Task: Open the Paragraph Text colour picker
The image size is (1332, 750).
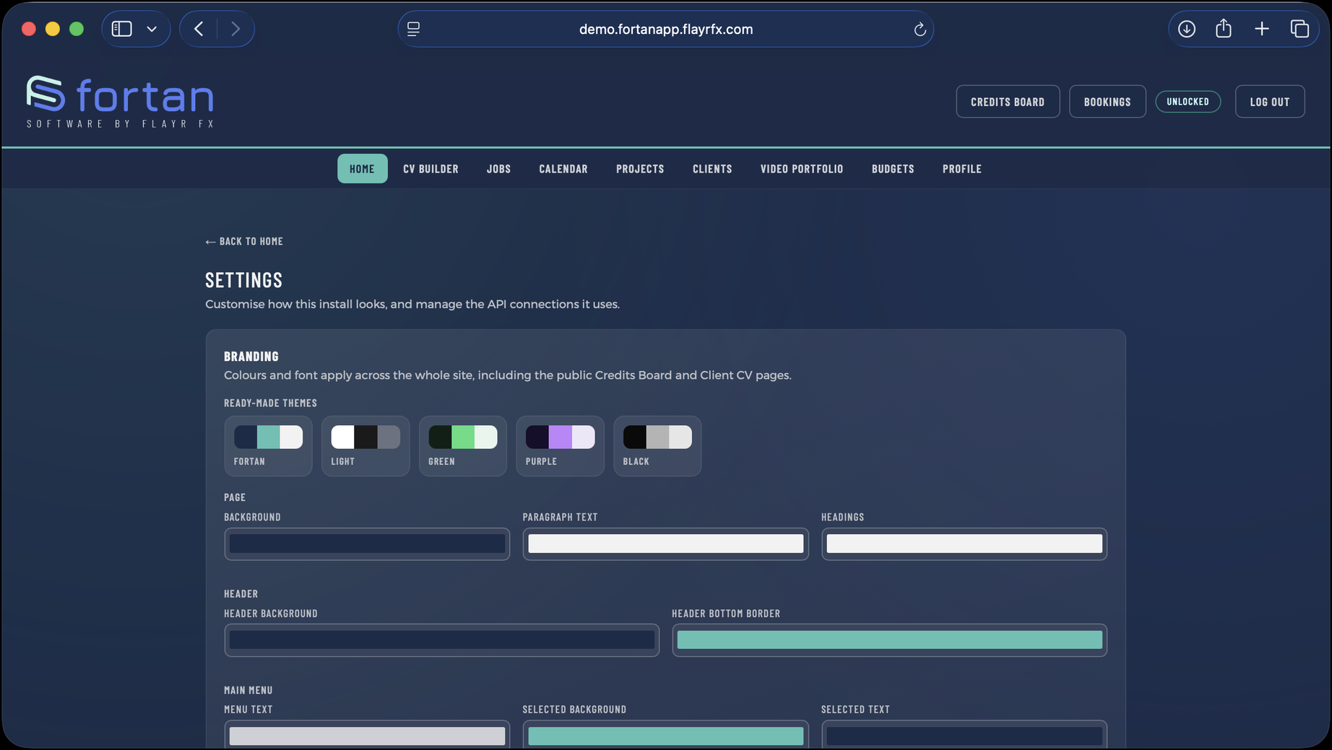Action: (665, 544)
